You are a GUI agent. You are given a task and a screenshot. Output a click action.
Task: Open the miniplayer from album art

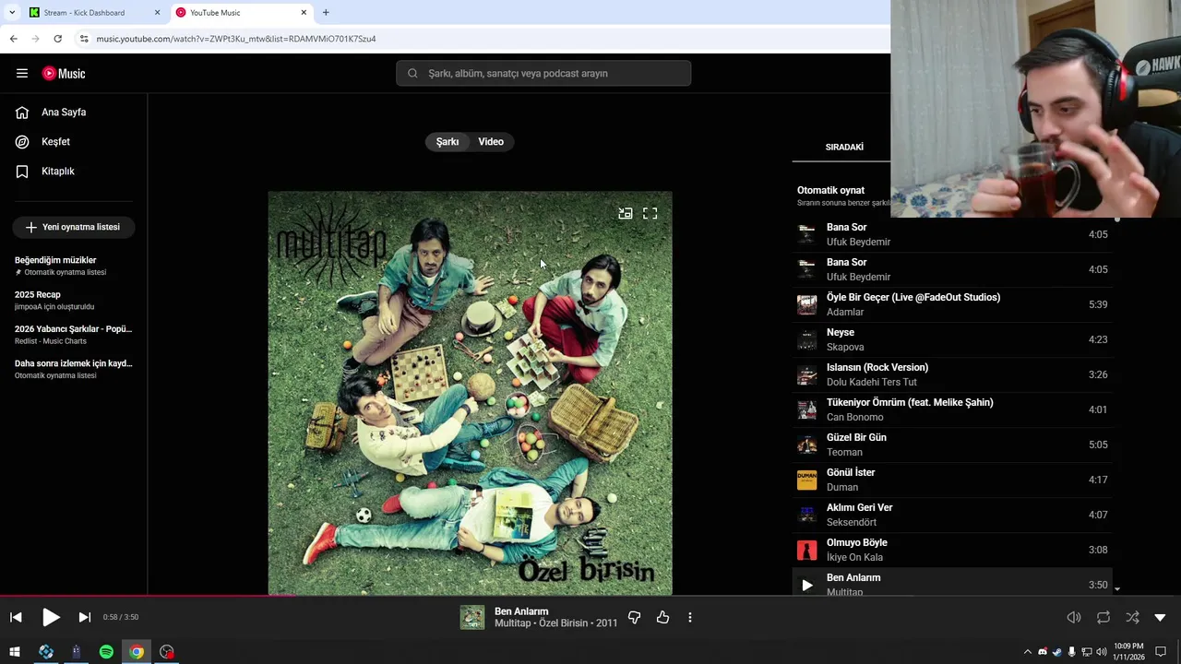[626, 213]
